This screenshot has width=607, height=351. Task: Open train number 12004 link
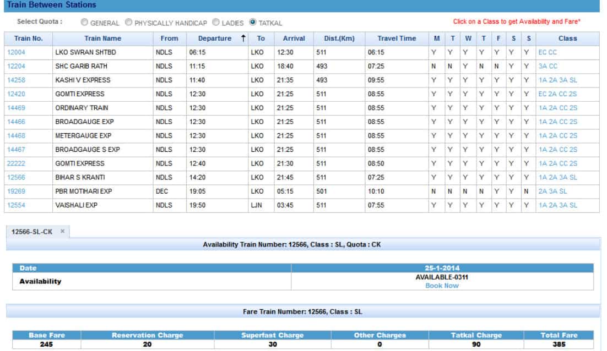click(16, 52)
